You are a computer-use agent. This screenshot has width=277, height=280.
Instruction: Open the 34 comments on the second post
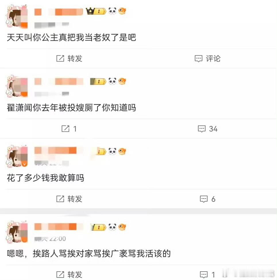tap(207, 129)
